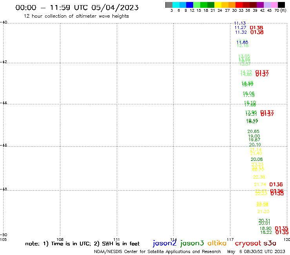Select the pink legend color swatch
The width and height of the screenshot is (290, 255).
274,5
